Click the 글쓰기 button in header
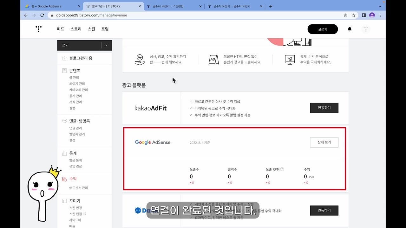 (x=323, y=29)
